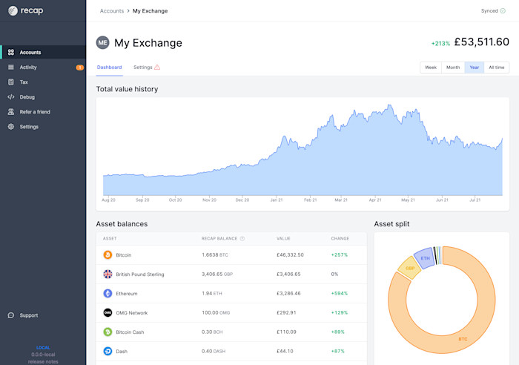Viewport: 519px width, 365px height.
Task: Click the GBP segment of the donut chart
Action: [410, 268]
